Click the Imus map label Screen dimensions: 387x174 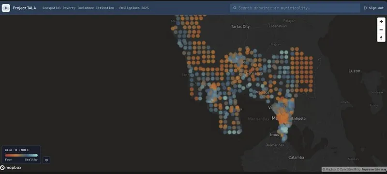[274, 134]
